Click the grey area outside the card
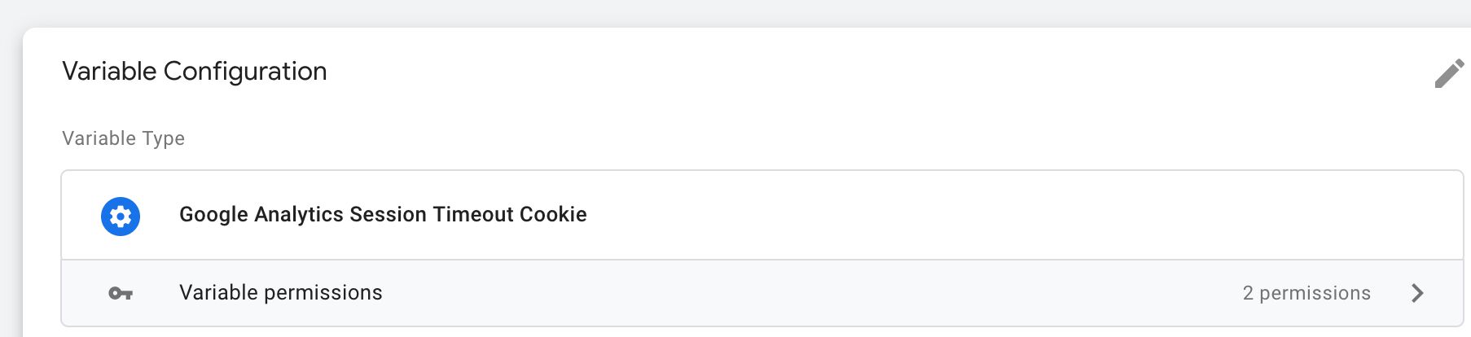 733,12
